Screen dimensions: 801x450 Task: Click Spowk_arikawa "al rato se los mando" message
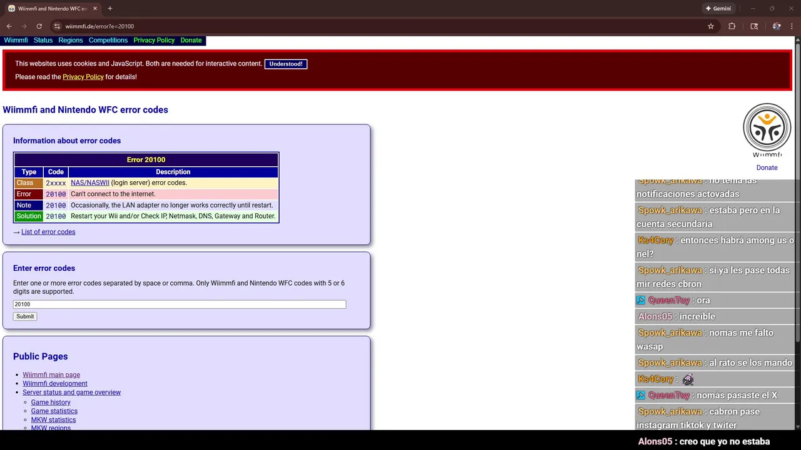[x=715, y=362]
